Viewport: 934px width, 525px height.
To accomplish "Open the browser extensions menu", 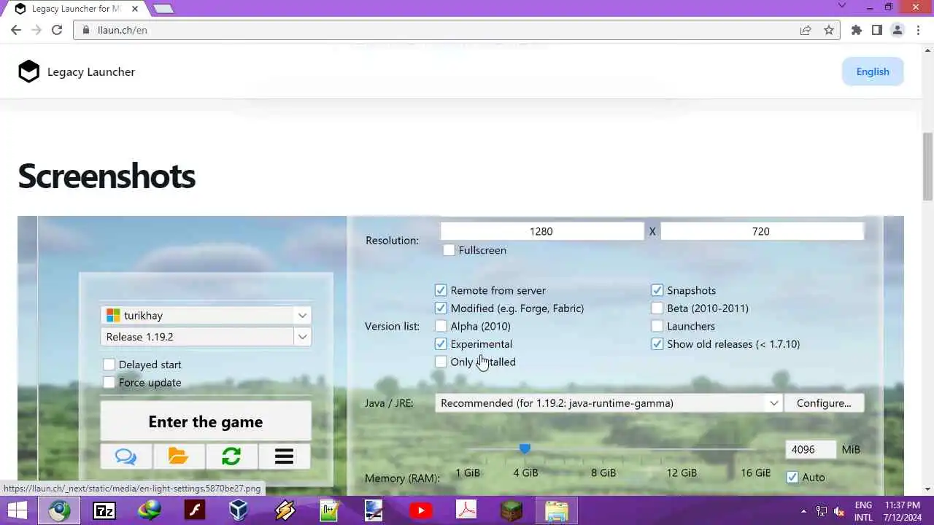I will point(857,30).
